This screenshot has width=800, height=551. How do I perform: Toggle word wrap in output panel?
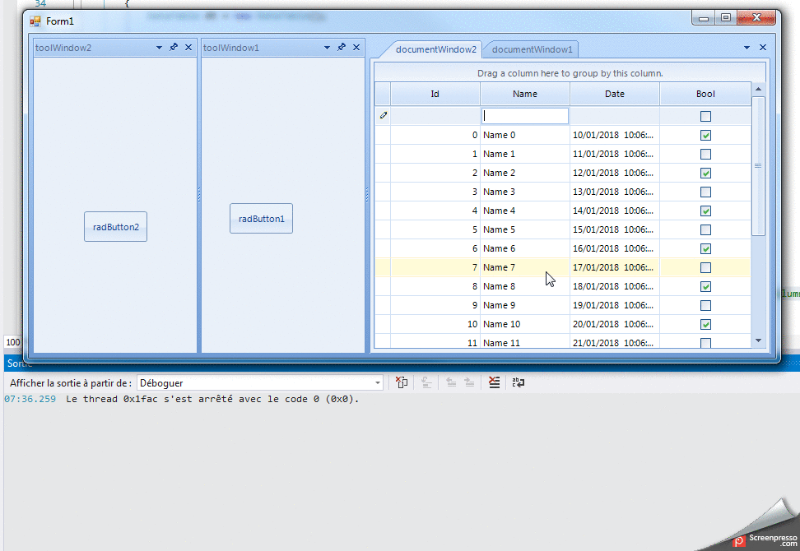click(x=519, y=382)
